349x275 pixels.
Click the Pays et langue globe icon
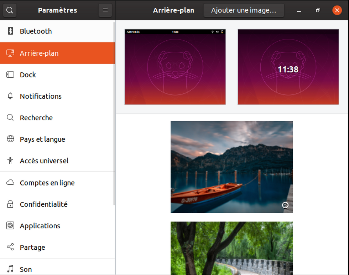pyautogui.click(x=10, y=139)
